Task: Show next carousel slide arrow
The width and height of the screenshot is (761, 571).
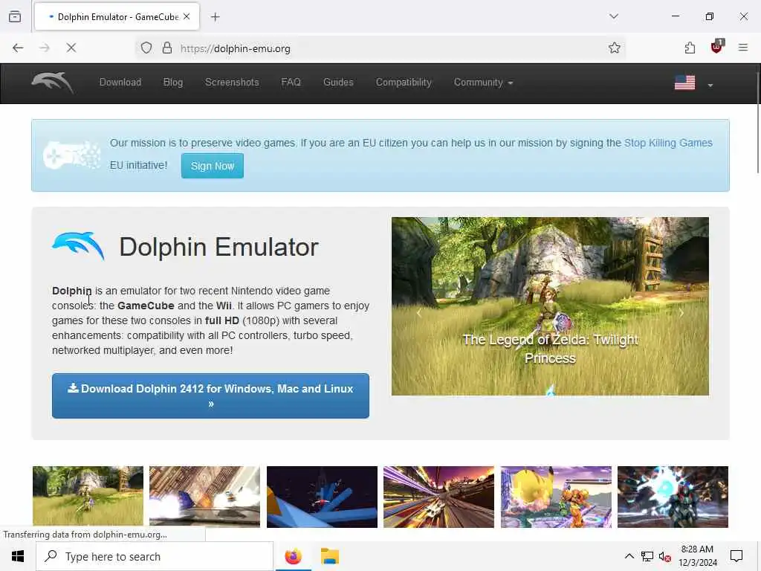Action: click(681, 313)
